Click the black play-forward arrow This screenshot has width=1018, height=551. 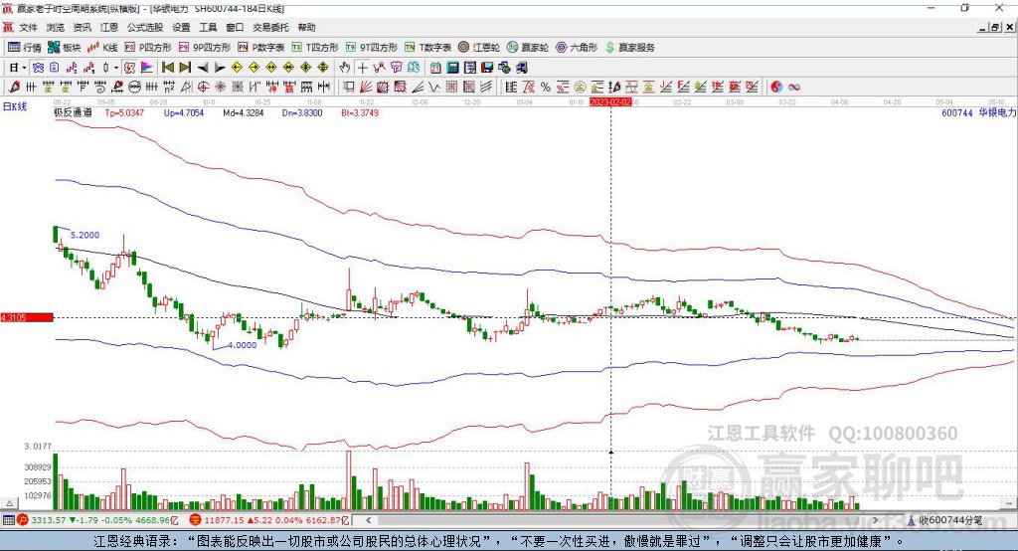219,68
